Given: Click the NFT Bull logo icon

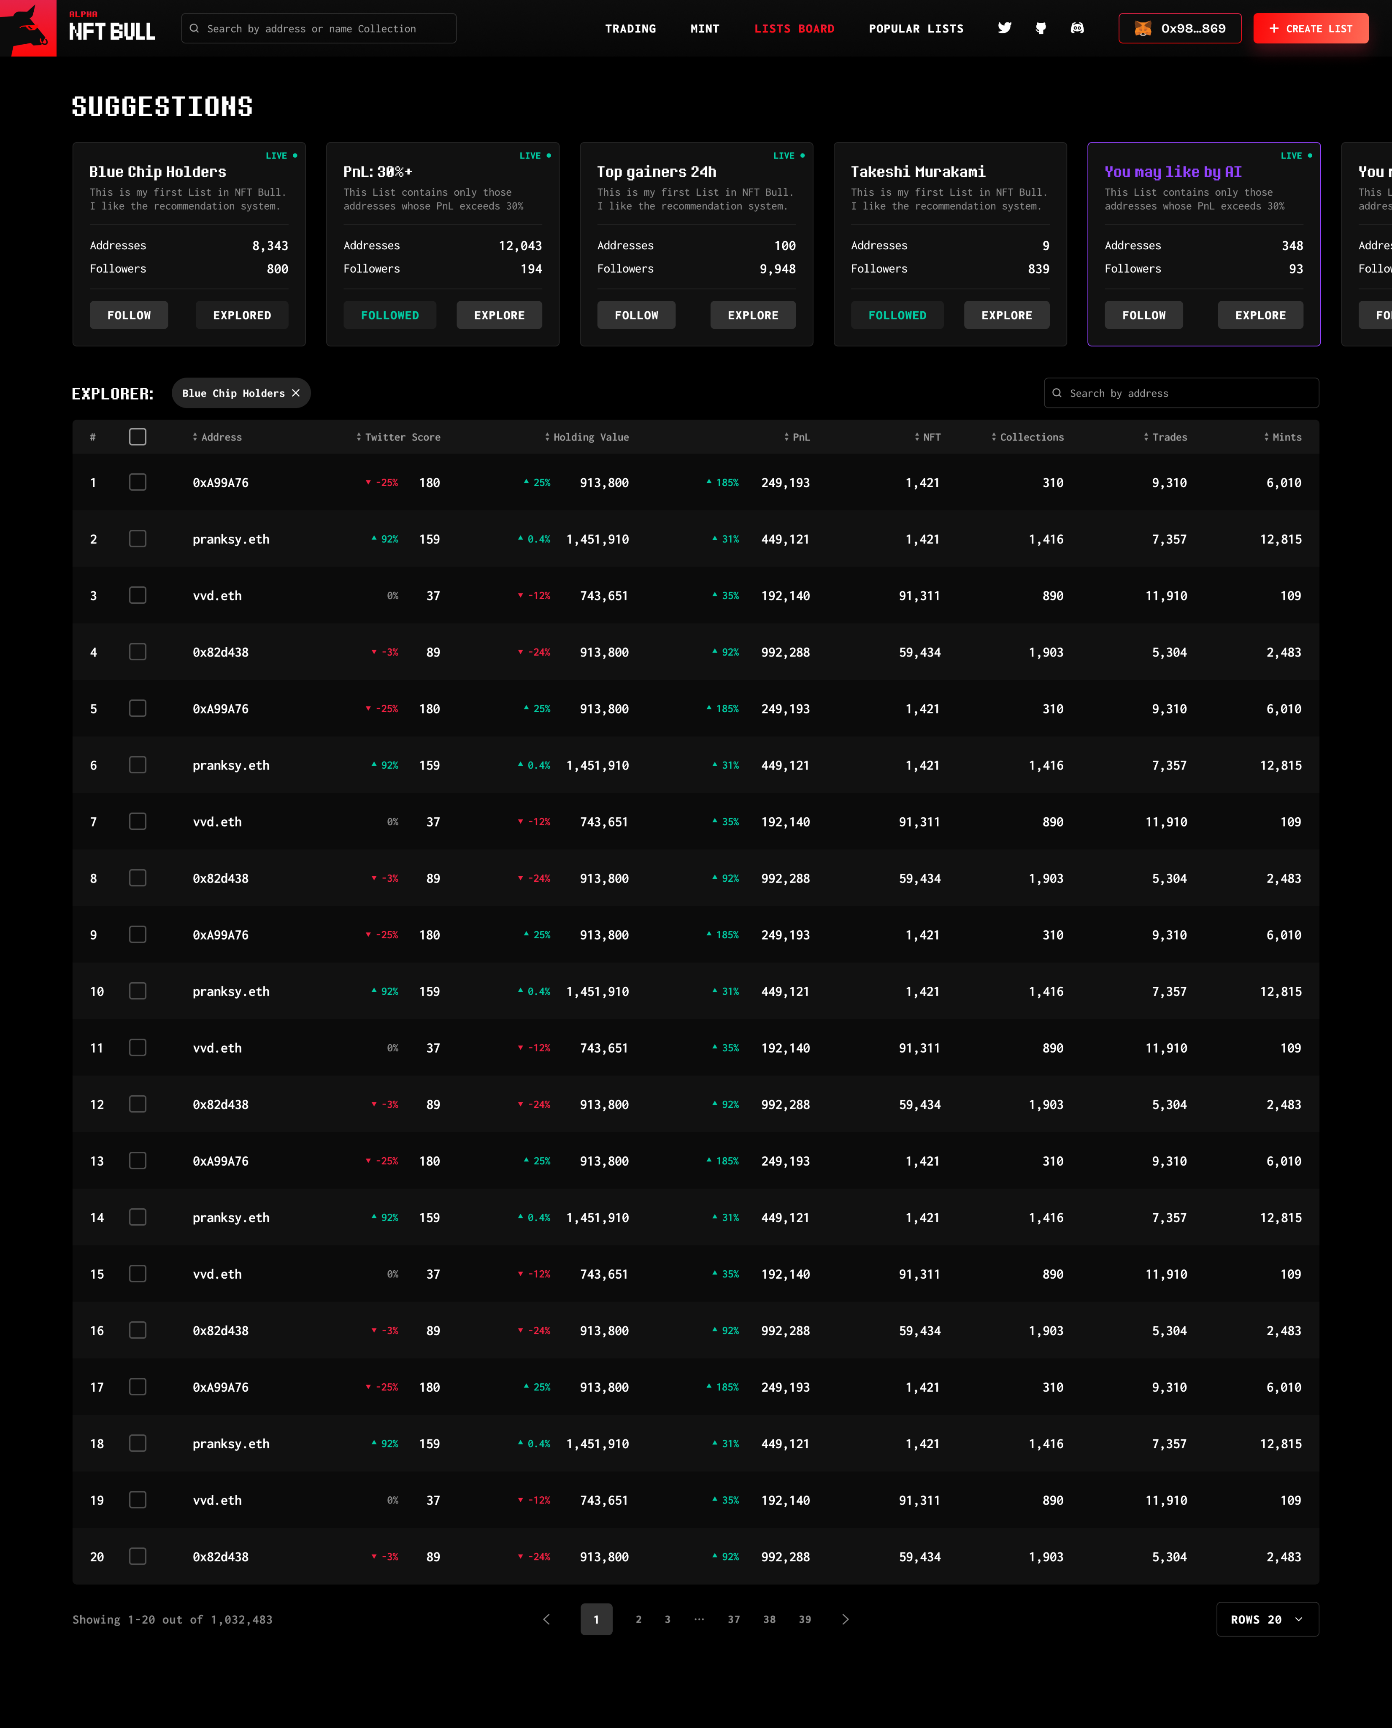Looking at the screenshot, I should [29, 28].
